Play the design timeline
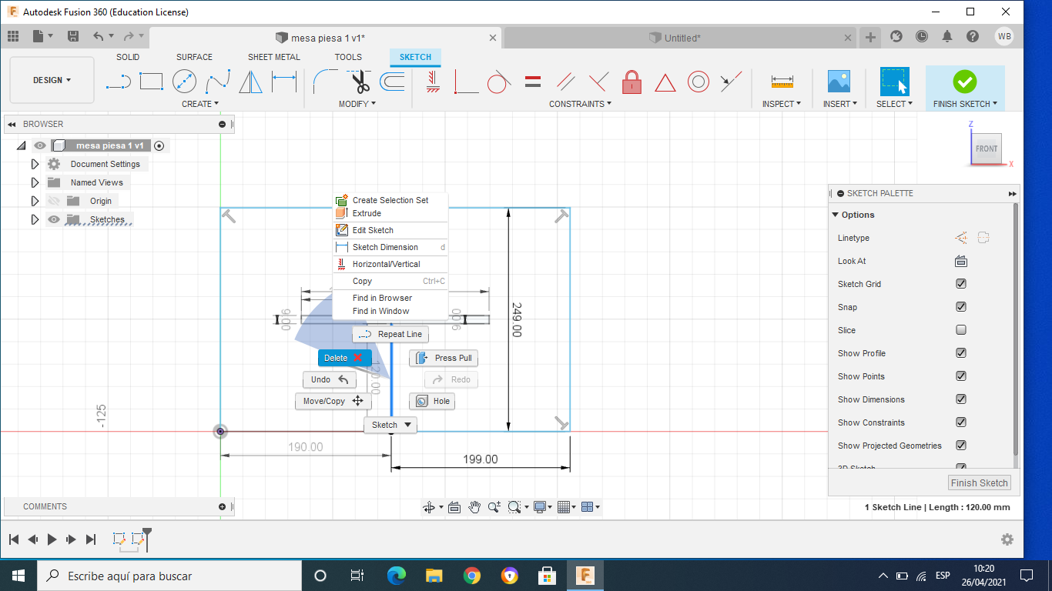Viewport: 1052px width, 591px height. click(52, 539)
